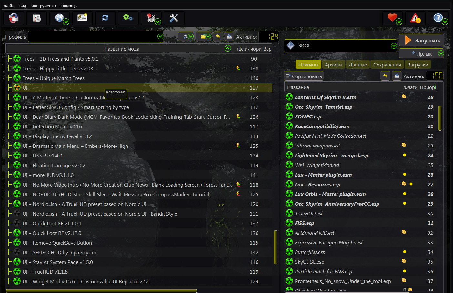Screen dimensions: 453x293
Task: Enable the UI – SEKIRO HUD by Inpa Skyrim mod
Action: tap(17, 252)
